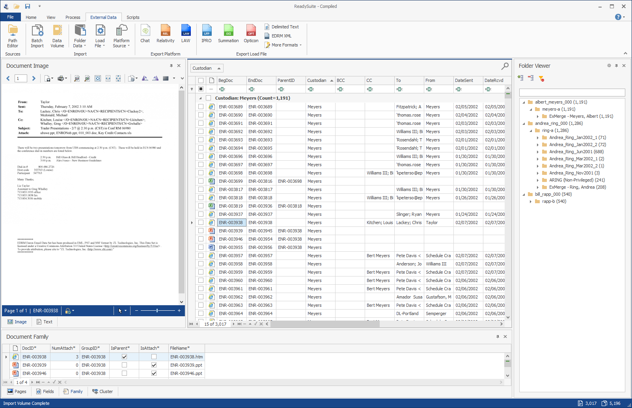Sort by the BegDoc column header
This screenshot has width=632, height=408.
(231, 80)
